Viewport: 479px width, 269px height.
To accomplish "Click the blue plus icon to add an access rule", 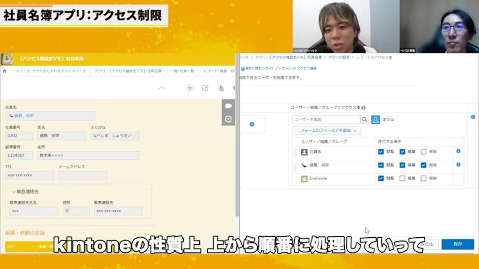I will tap(253, 124).
